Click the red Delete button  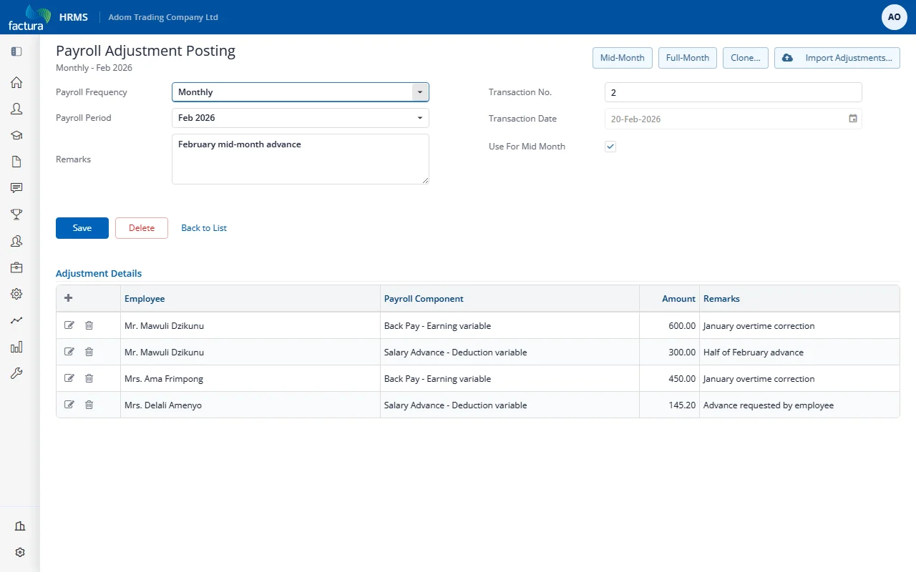142,228
